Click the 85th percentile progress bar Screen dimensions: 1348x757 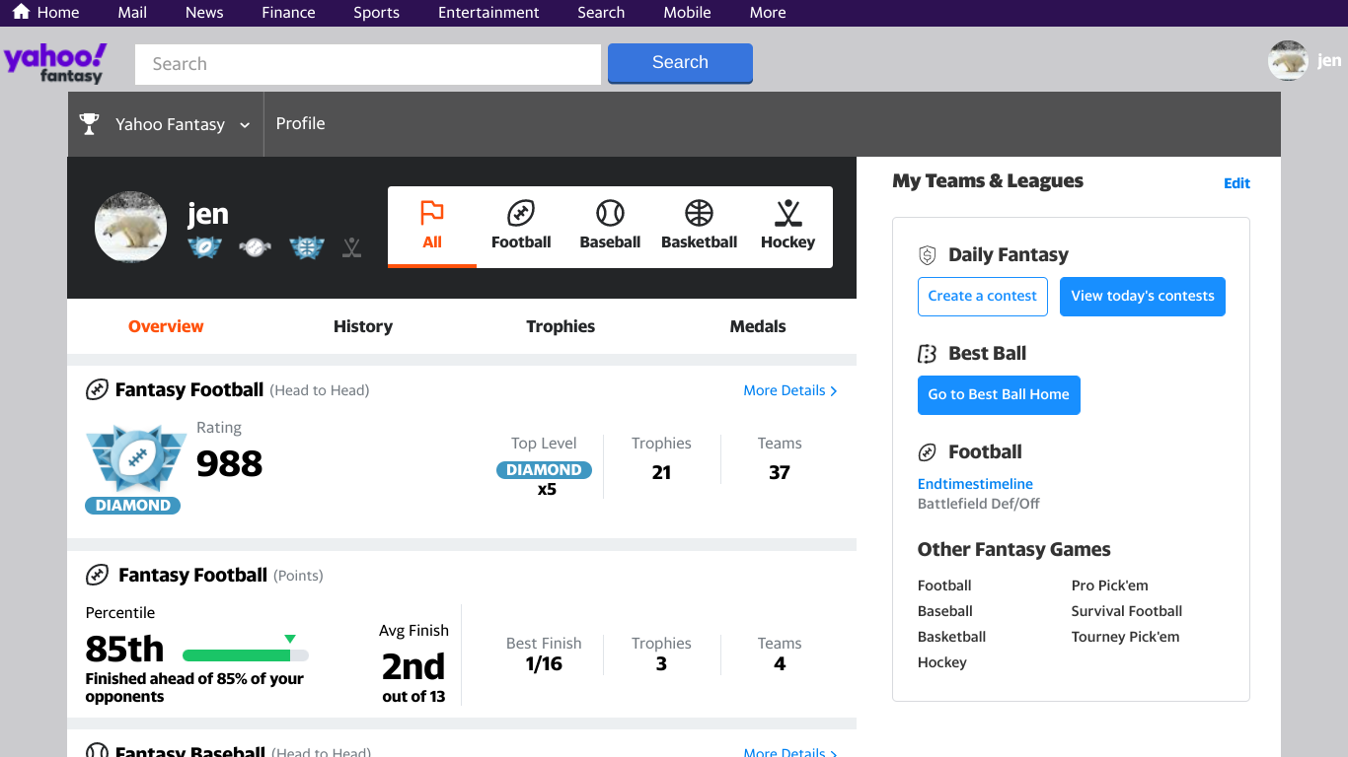point(246,655)
